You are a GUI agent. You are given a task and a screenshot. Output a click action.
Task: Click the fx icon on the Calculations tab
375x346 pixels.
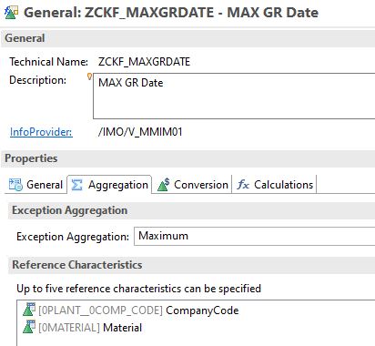coord(243,185)
